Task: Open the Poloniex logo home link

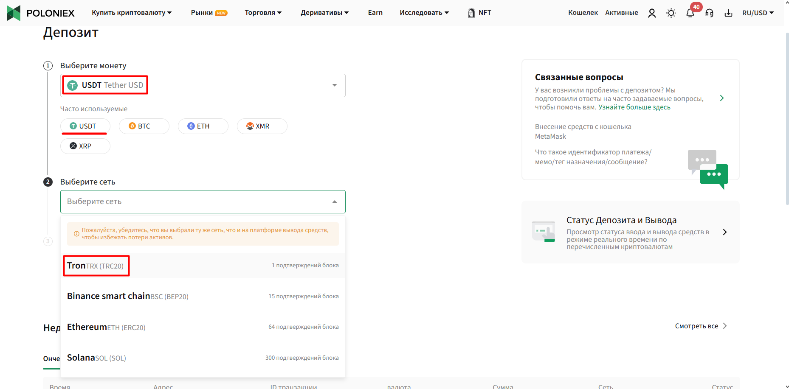Action: tap(41, 13)
